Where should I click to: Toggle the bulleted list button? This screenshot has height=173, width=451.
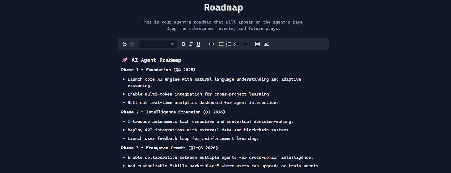click(221, 44)
